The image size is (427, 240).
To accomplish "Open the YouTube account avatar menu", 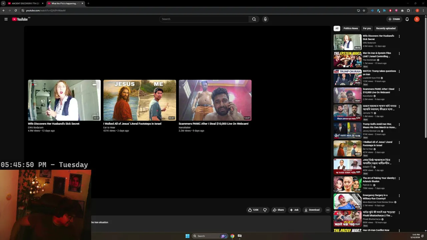I will 417,19.
